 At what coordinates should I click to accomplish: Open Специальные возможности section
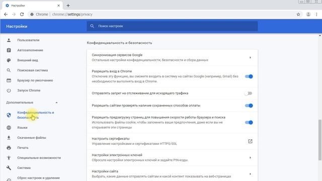39,158
